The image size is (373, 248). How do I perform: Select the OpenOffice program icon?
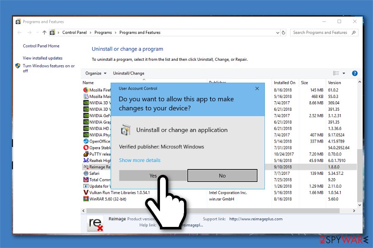tap(86, 141)
